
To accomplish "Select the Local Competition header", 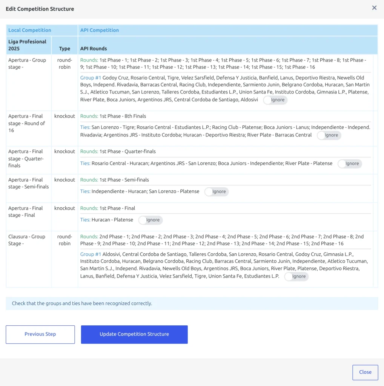I will coord(30,30).
